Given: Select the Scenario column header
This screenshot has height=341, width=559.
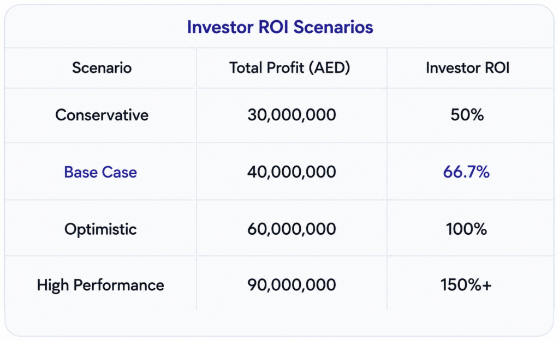Looking at the screenshot, I should [x=102, y=68].
